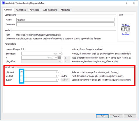139x121 pixels.
Task: Confirm with the OK button
Action: (102, 116)
